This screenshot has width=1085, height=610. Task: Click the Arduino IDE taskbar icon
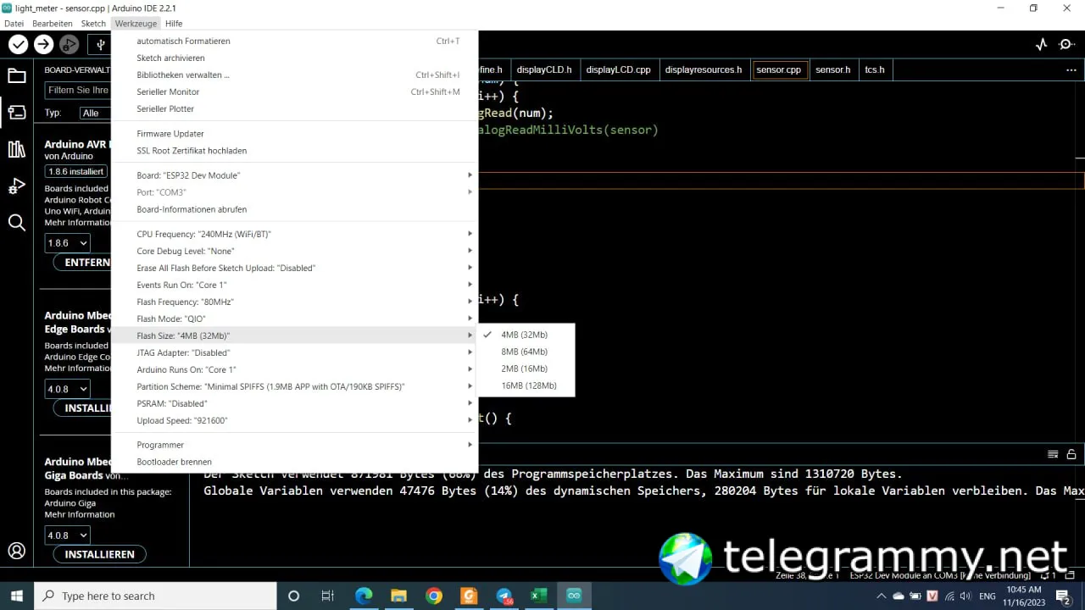574,596
